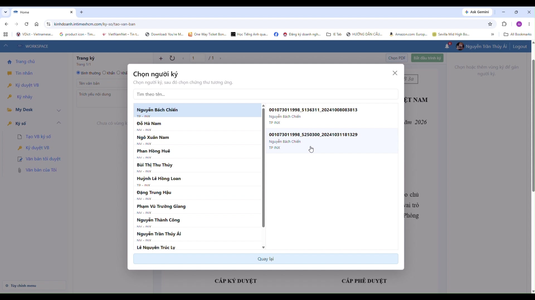Reload the page in Chrome
535x300 pixels.
click(x=26, y=24)
